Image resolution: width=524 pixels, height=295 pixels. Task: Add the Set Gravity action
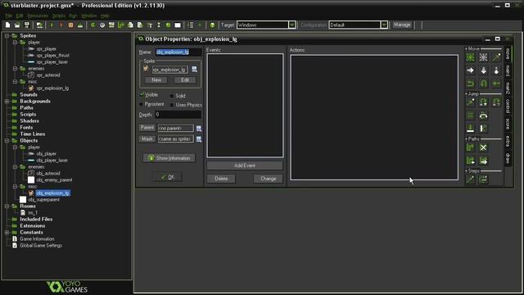496,70
